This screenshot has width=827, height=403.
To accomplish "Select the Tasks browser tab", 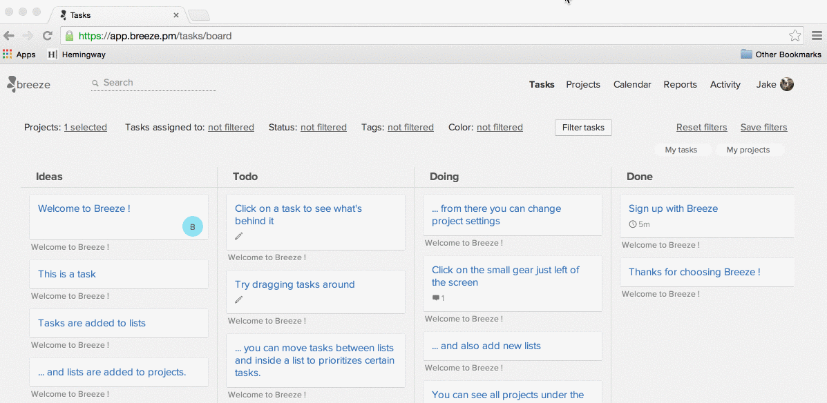I will coord(119,15).
